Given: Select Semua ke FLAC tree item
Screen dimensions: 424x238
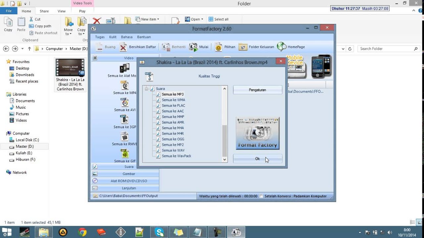Looking at the screenshot, I should pos(173,105).
